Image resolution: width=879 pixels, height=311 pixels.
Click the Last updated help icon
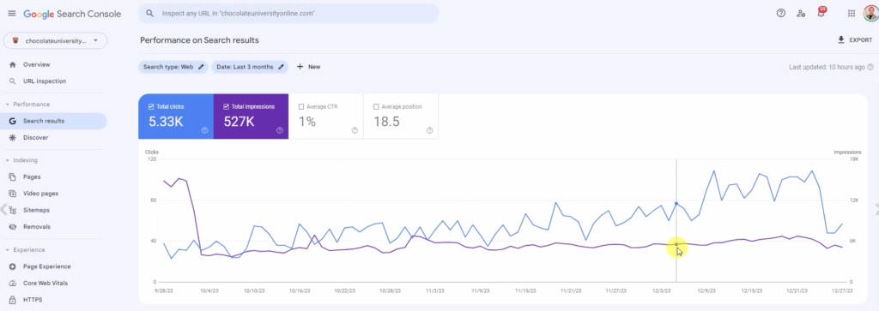tap(870, 67)
